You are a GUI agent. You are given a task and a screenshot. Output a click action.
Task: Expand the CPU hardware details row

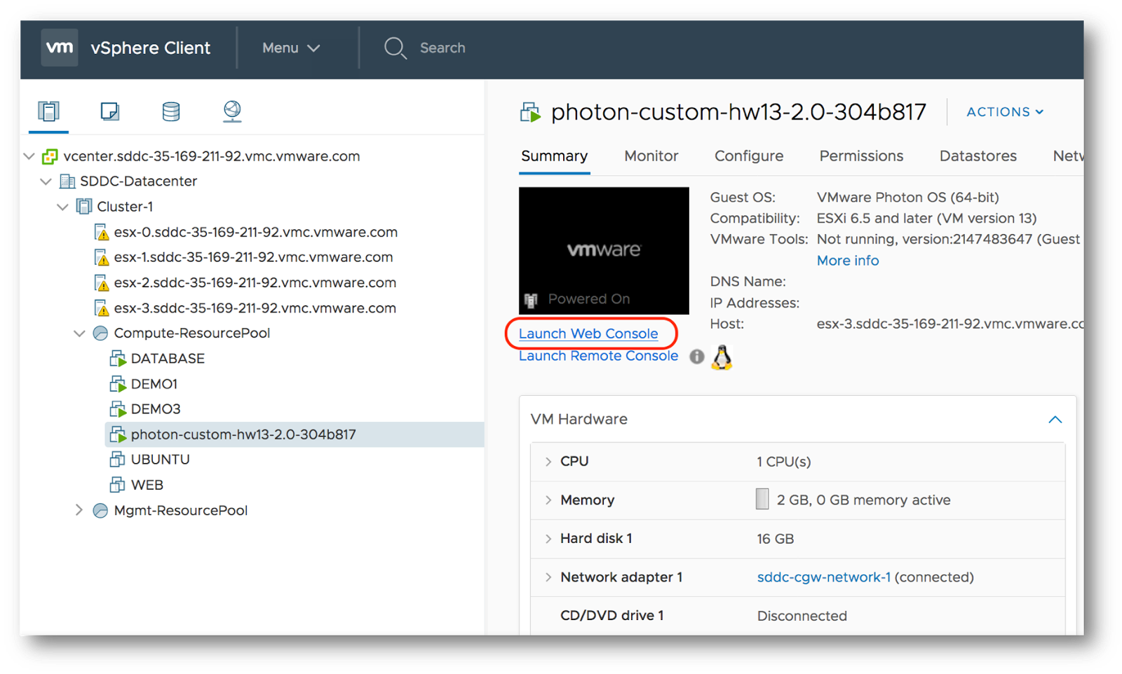[548, 461]
